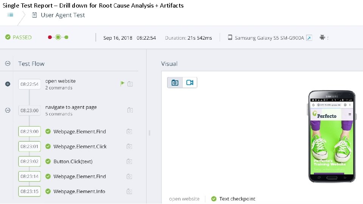This screenshot has height=204, width=363.
Task: Collapse the navigate to agent page step
Action: [8, 110]
